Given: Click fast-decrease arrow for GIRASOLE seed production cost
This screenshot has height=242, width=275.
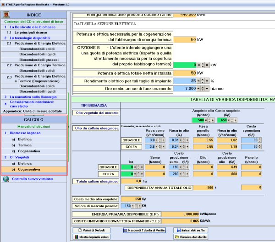Looking at the screenshot, I should click(x=180, y=167).
